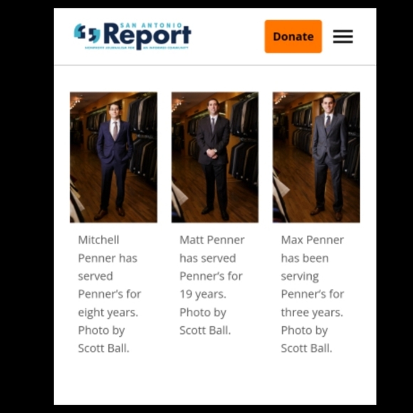Open Matt Penner's photo thumbnail
Image resolution: width=413 pixels, height=413 pixels.
tap(215, 157)
